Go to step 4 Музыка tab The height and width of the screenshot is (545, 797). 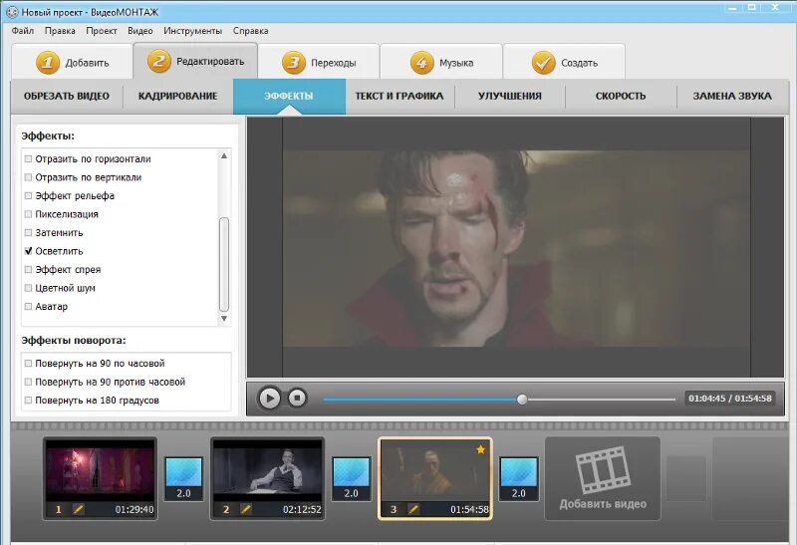[x=441, y=62]
